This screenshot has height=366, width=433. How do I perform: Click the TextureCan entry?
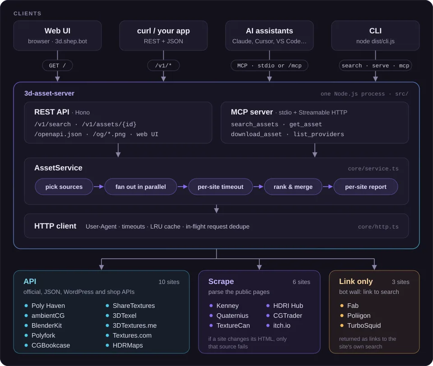pyautogui.click(x=233, y=325)
